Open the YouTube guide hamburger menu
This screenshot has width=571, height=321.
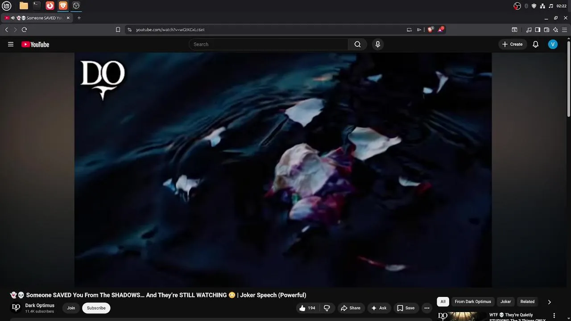coord(11,44)
